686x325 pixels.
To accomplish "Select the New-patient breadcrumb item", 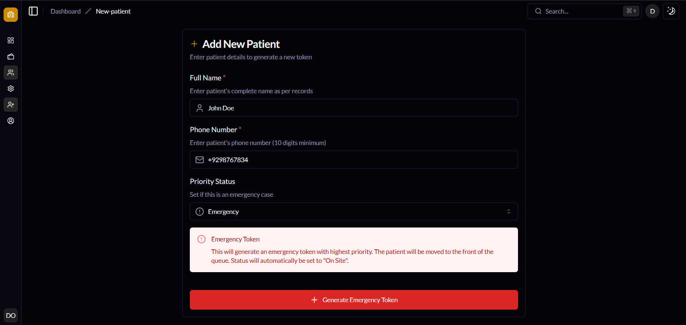I will click(x=113, y=11).
